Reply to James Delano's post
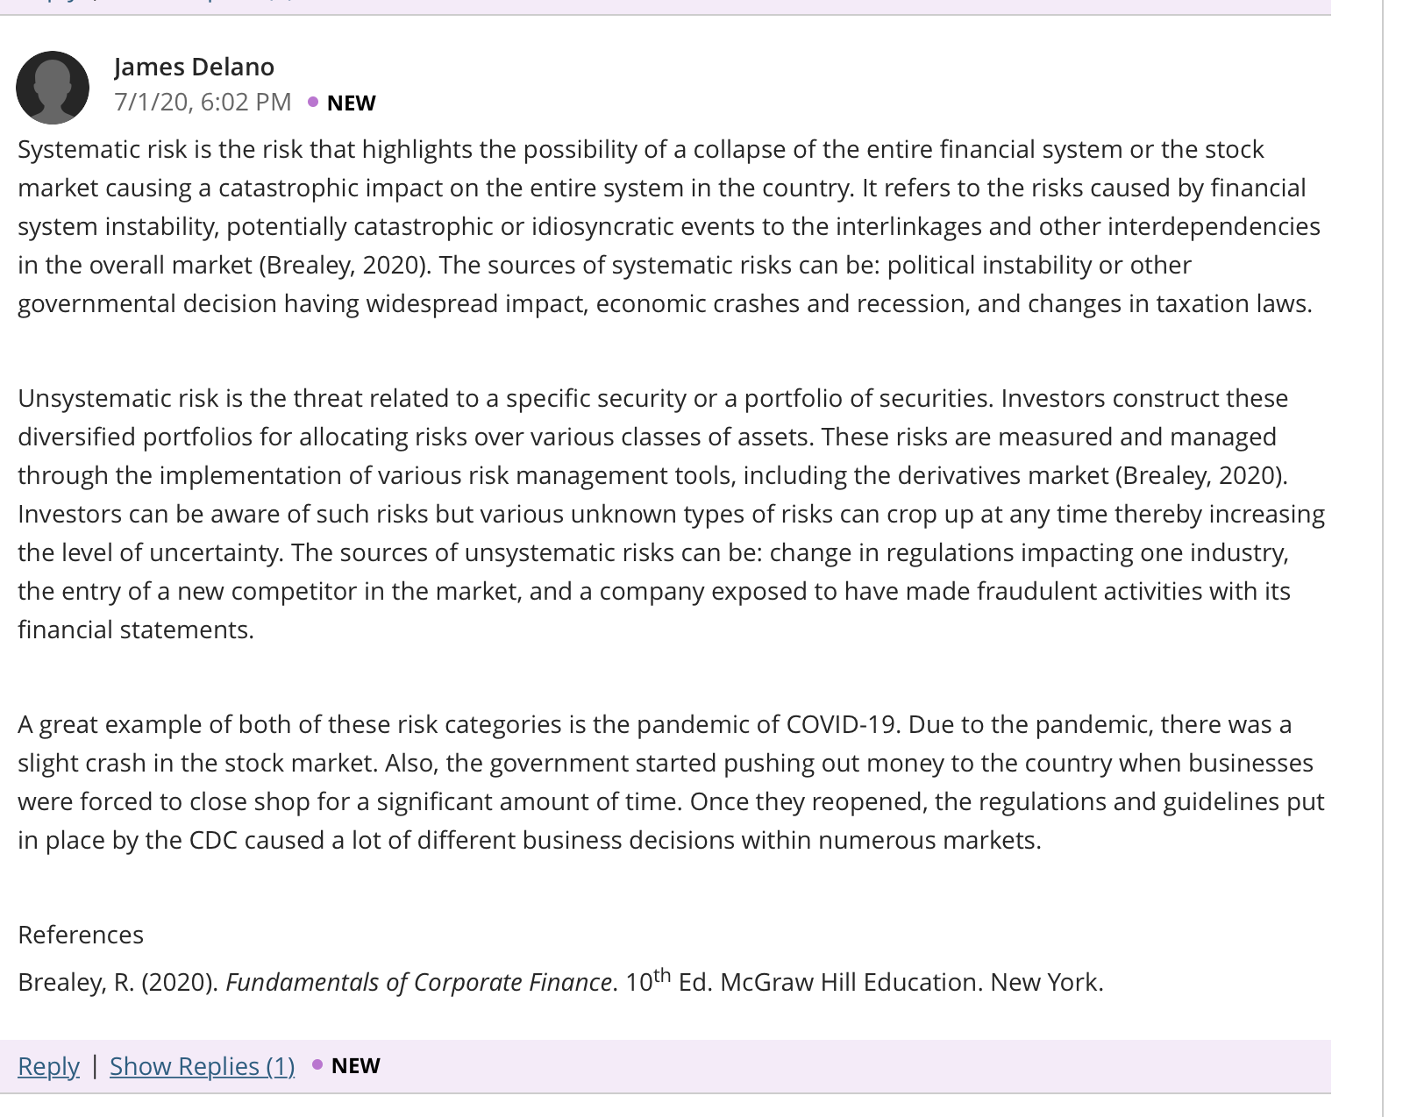This screenshot has width=1403, height=1117. click(48, 1065)
